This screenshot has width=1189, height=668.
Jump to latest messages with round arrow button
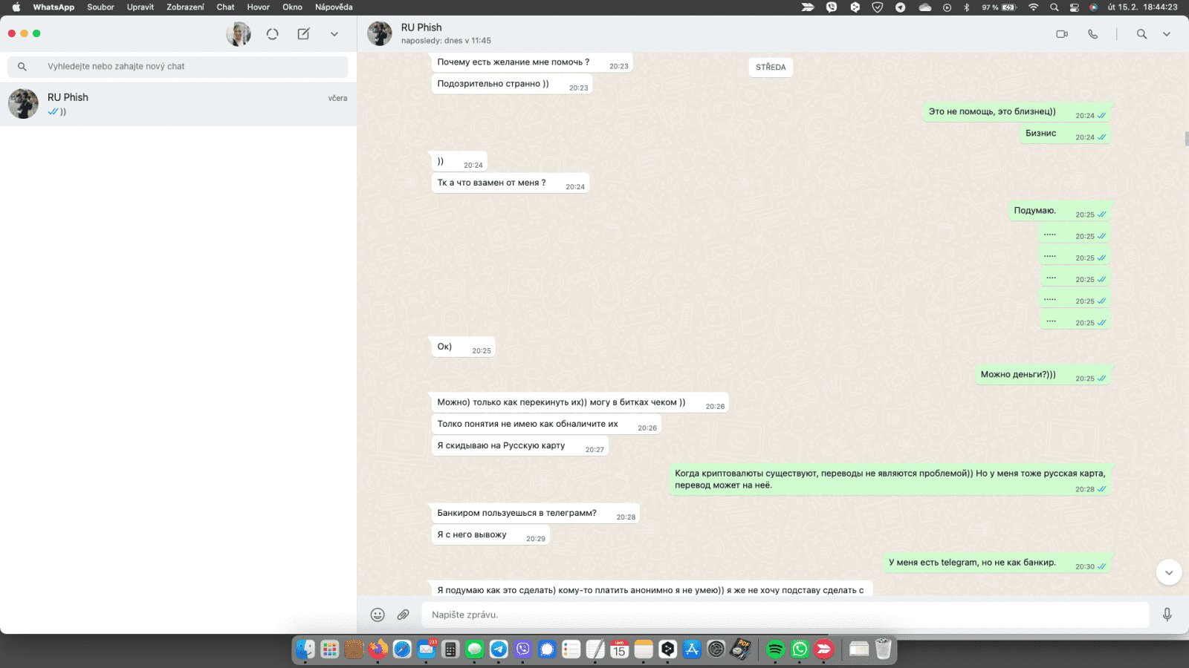[1169, 572]
